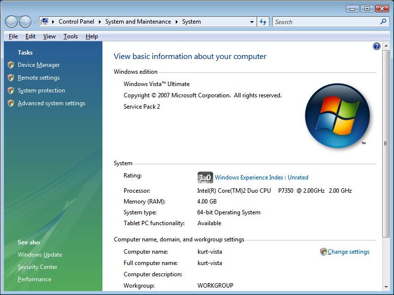
Task: Click the WORKGROUP value text
Action: pyautogui.click(x=215, y=286)
